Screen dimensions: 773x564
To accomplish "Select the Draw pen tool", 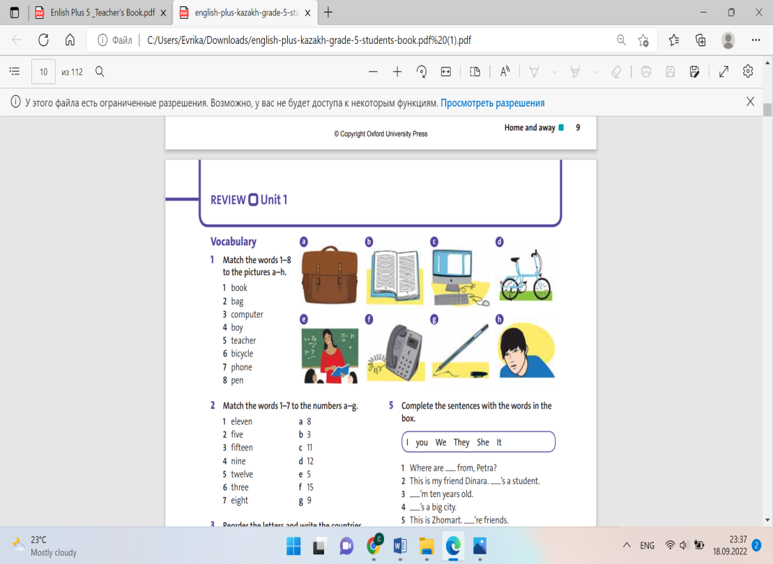I will point(534,72).
